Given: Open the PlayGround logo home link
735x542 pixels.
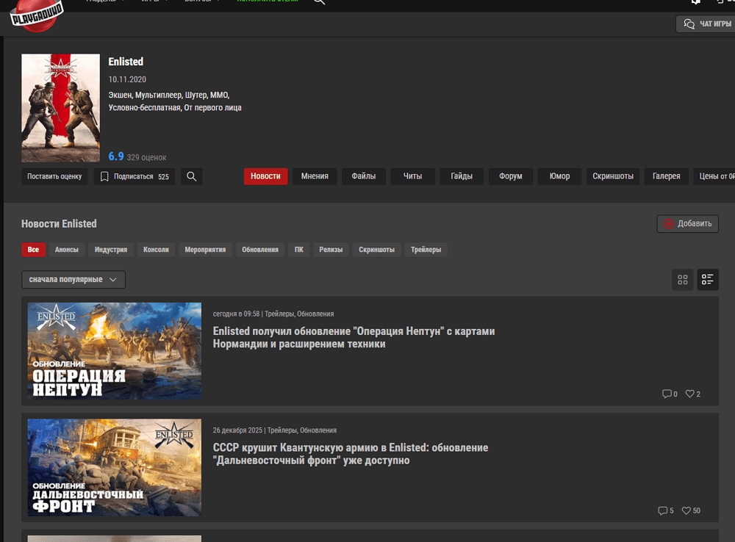Looking at the screenshot, I should (x=37, y=15).
